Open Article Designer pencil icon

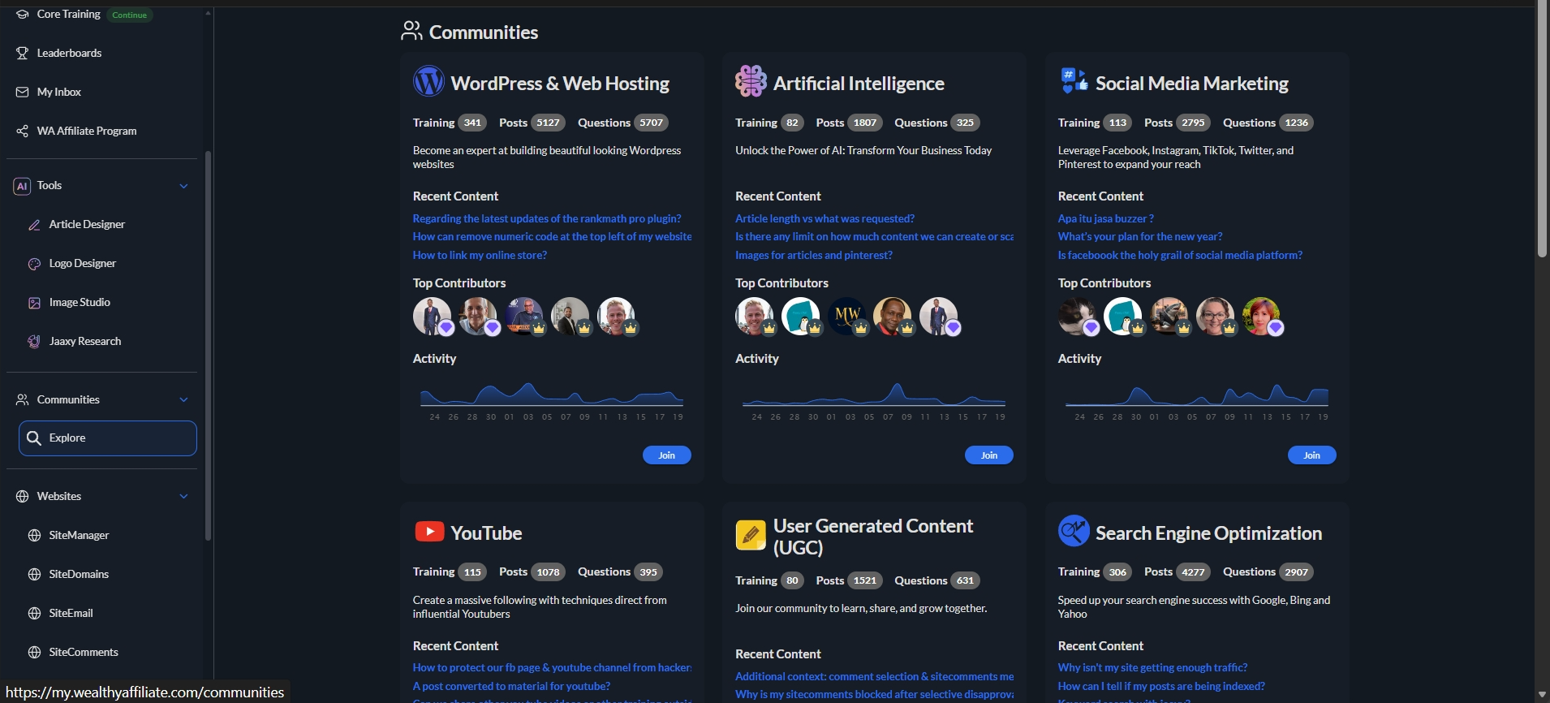coord(34,225)
